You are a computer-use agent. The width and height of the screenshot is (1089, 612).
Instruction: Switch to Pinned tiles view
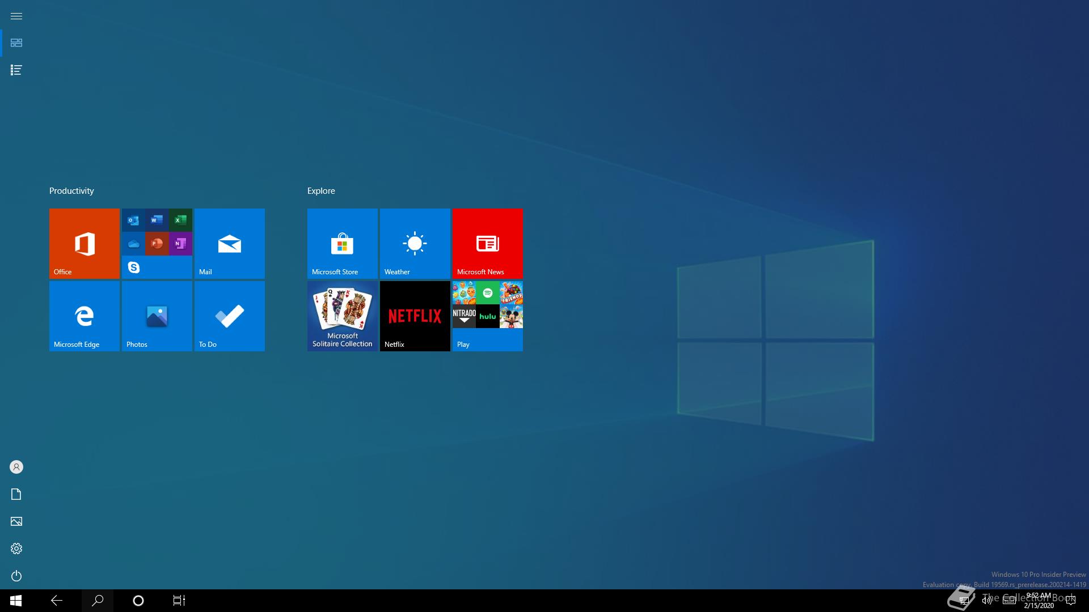coord(16,43)
